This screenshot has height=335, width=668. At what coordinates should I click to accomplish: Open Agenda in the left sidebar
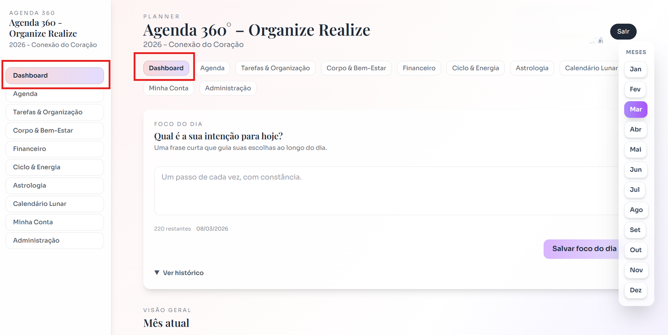[x=55, y=94]
